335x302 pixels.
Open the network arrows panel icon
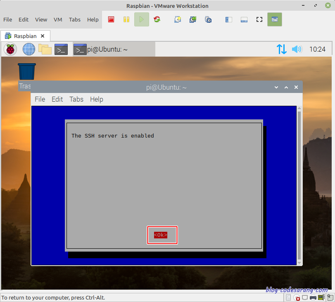(x=282, y=49)
